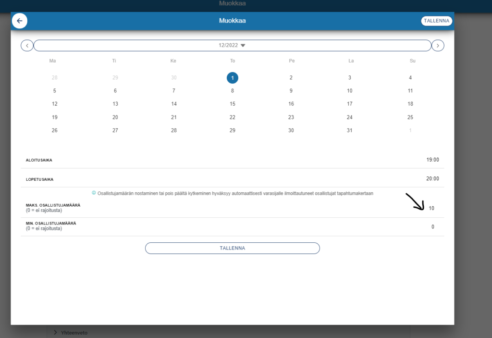This screenshot has height=338, width=492.
Task: Select date 23 in the calendar
Action: pos(291,117)
